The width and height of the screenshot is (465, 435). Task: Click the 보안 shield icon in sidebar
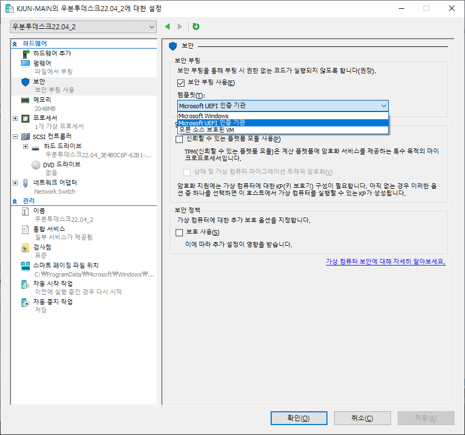[x=25, y=82]
